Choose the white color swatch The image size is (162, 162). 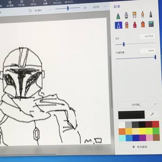click(121, 125)
